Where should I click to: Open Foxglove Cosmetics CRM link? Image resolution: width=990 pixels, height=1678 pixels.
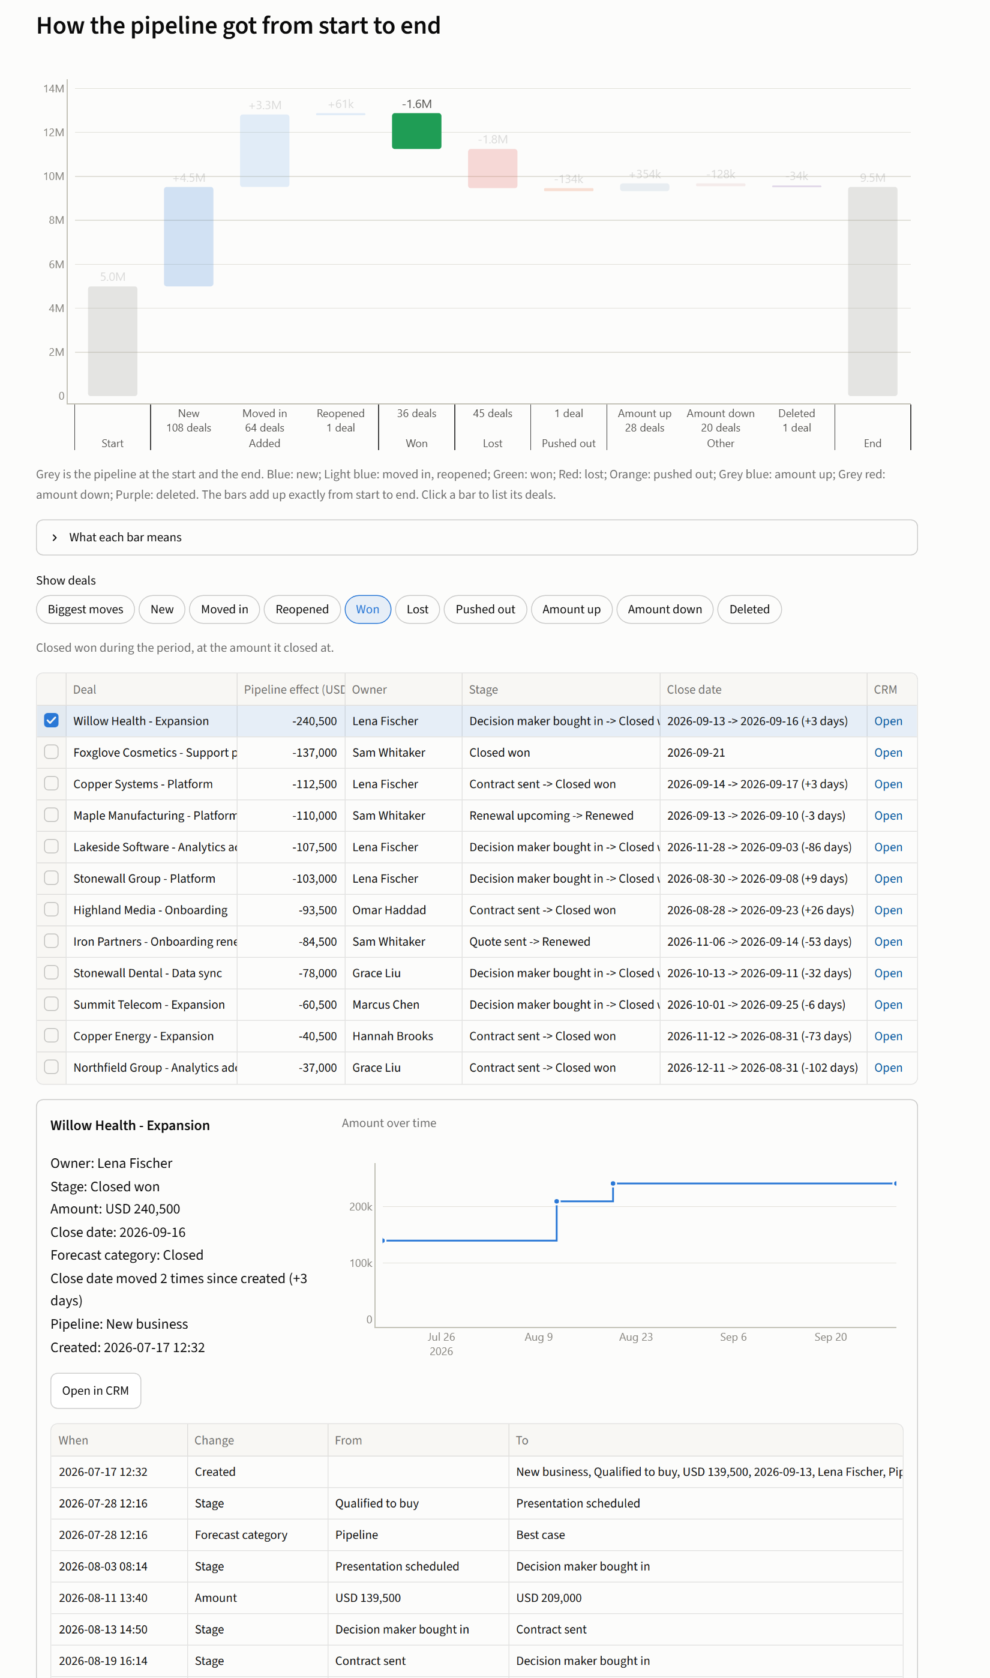point(888,753)
